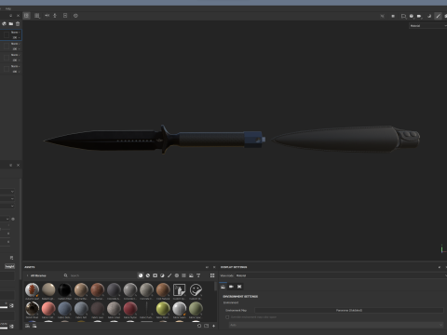Click the stacked rectangles toolbar icon

pyautogui.click(x=65, y=15)
